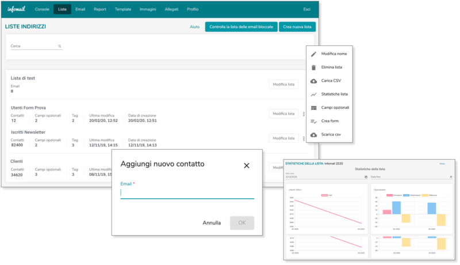
Task: Click the Lista di test name
Action: 23,78
